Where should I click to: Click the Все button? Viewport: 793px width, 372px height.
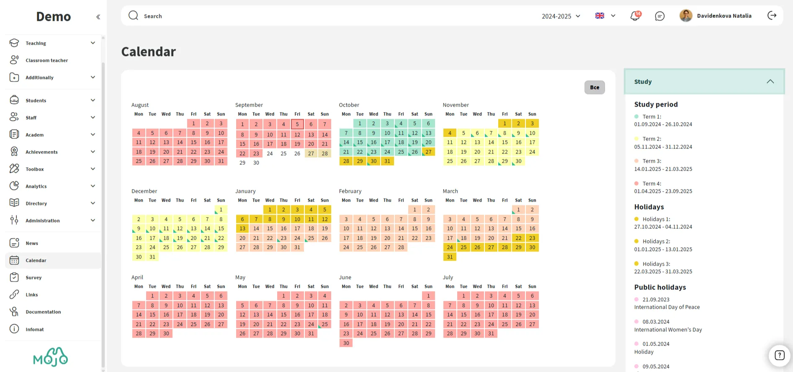click(x=594, y=87)
